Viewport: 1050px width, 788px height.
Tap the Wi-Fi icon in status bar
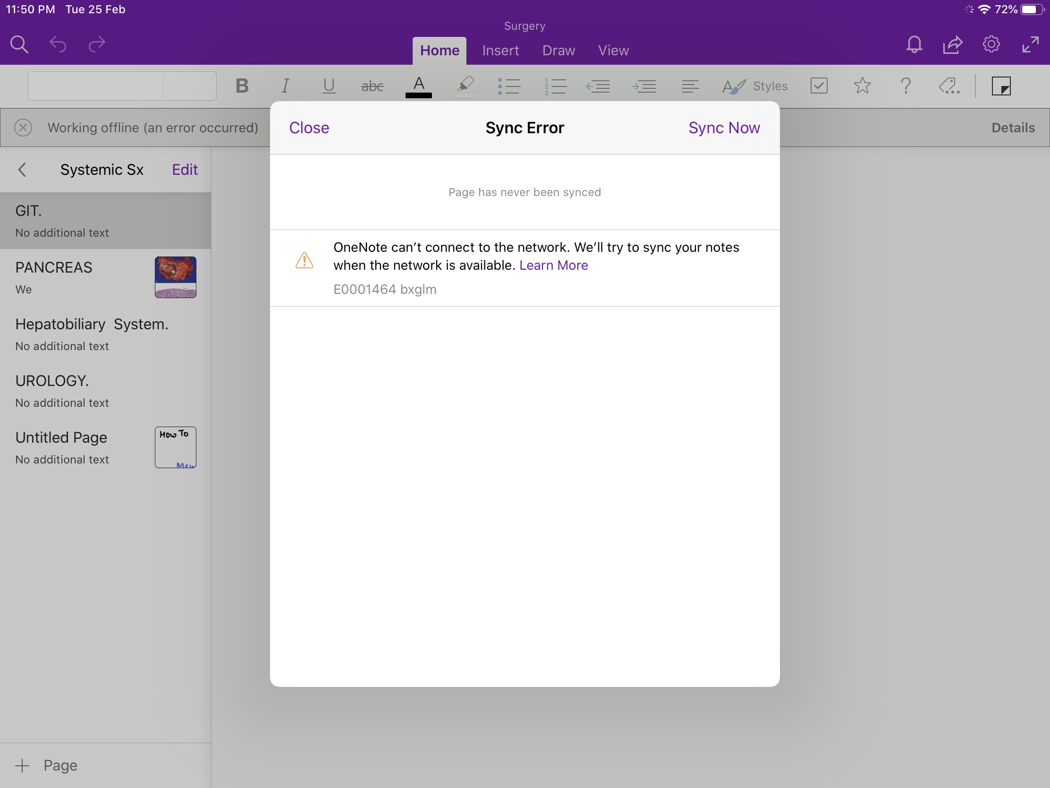[x=984, y=9]
